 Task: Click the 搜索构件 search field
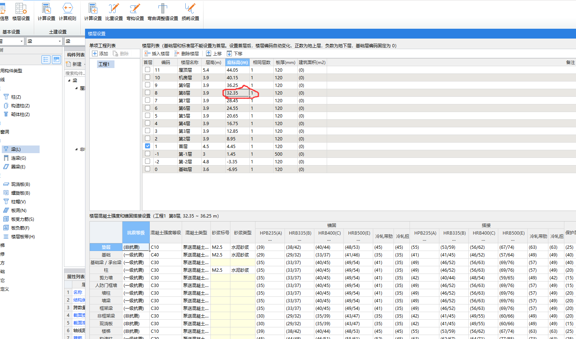tap(75, 73)
